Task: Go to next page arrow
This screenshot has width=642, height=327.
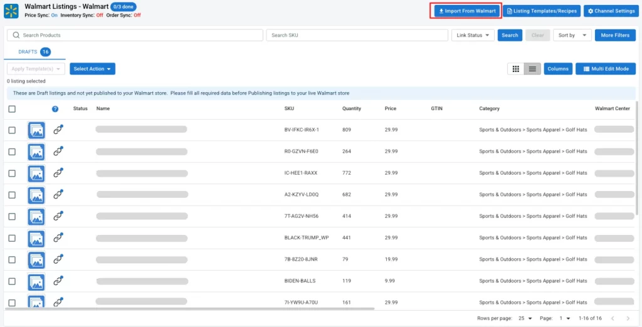Action: pos(628,318)
